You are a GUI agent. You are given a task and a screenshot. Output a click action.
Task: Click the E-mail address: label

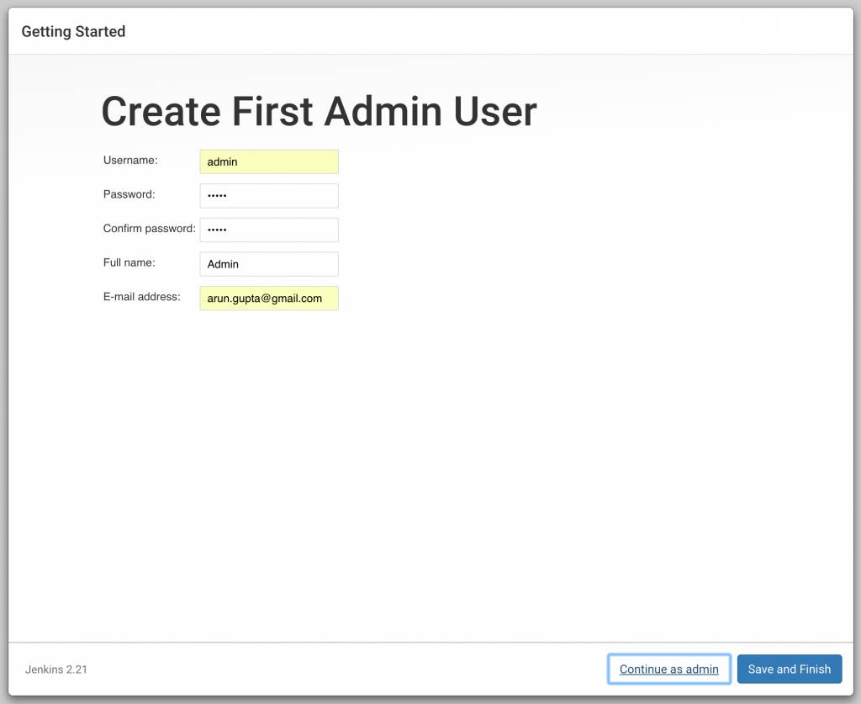141,297
